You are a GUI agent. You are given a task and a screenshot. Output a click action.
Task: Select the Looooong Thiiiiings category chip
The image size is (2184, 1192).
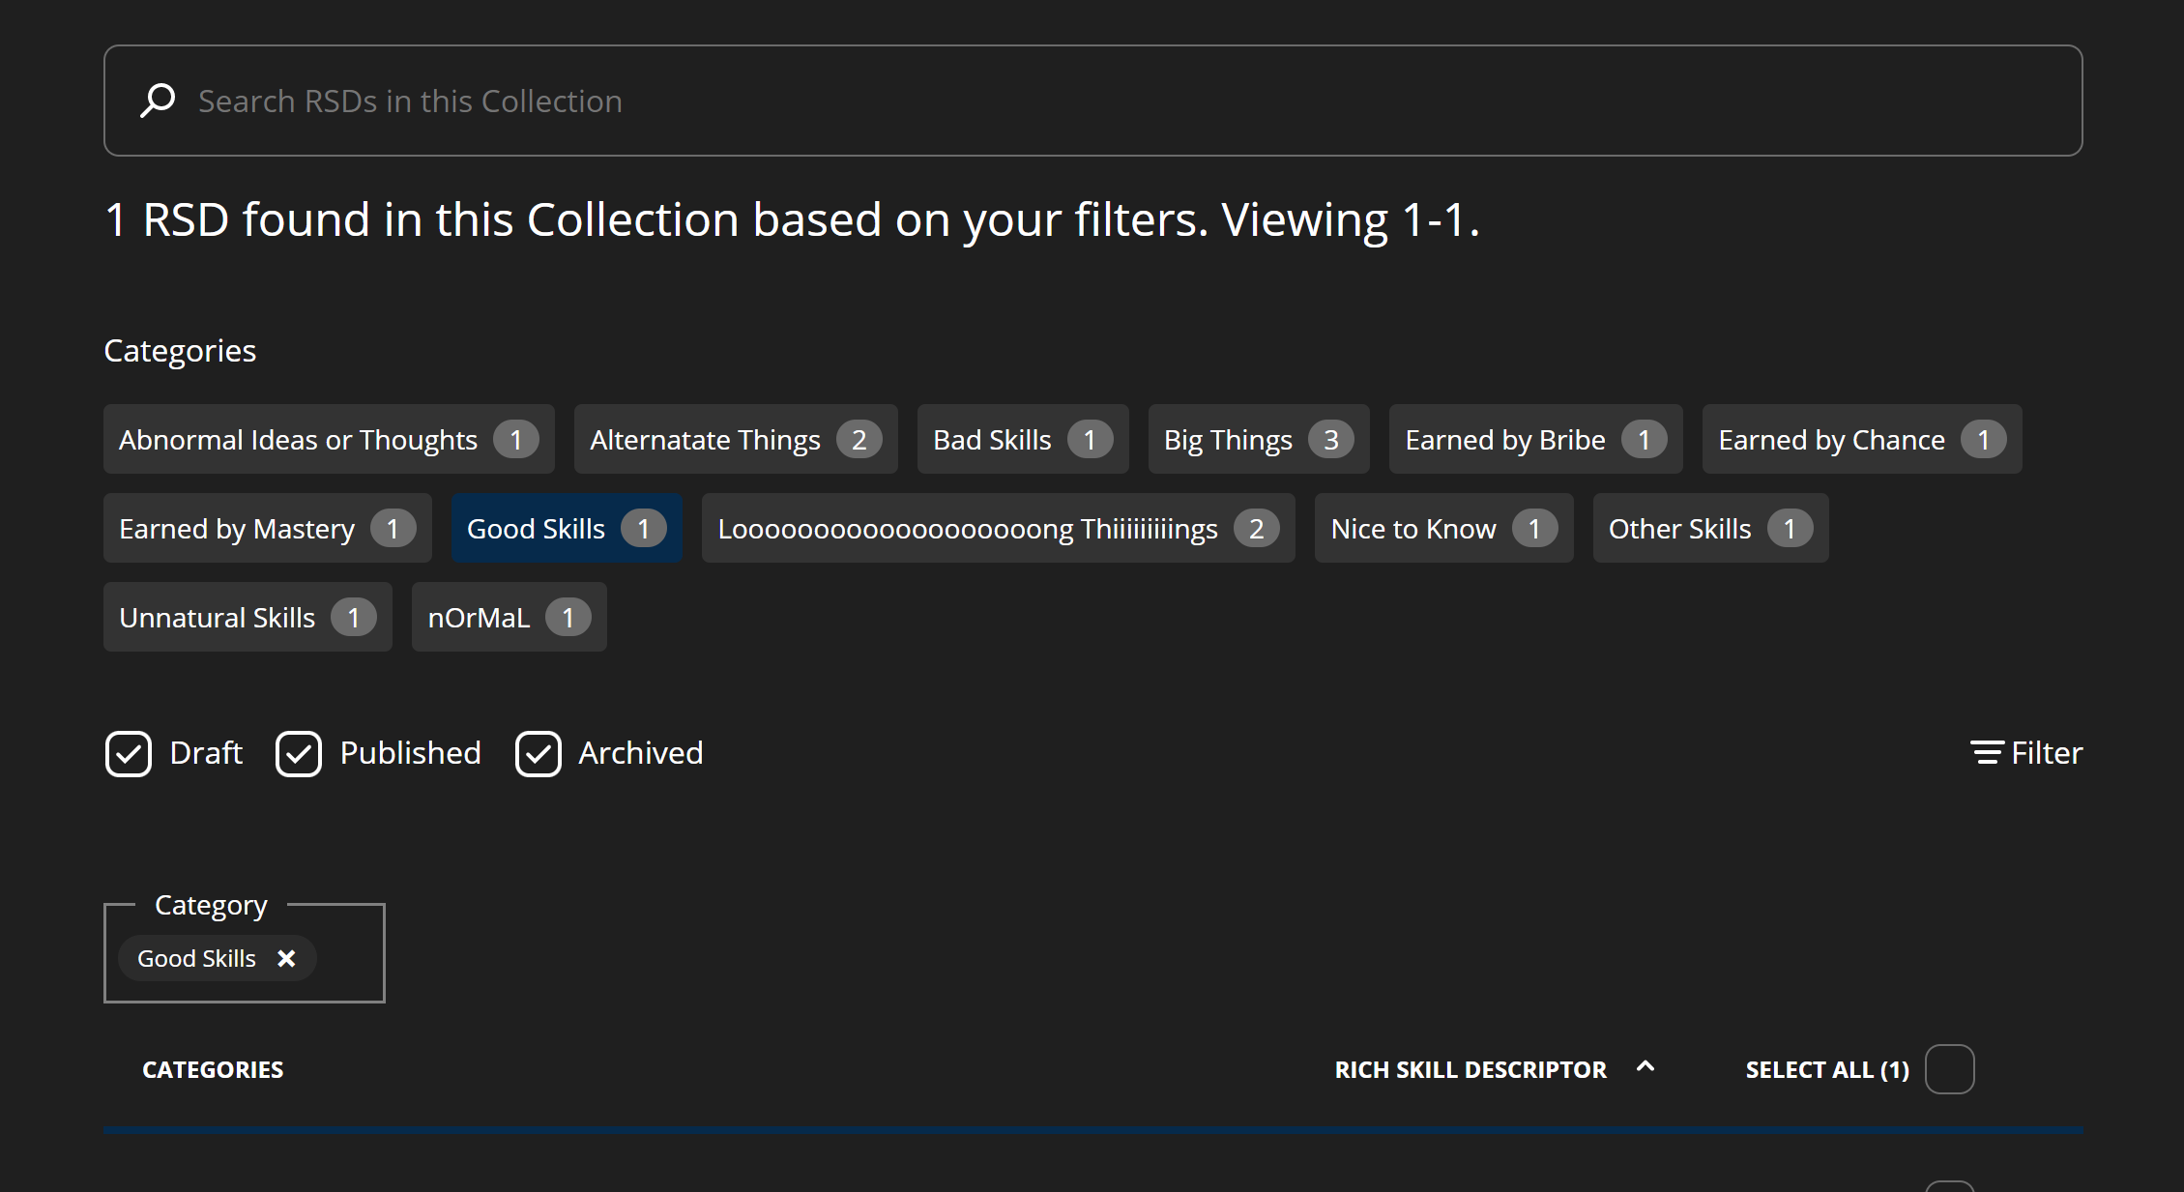pyautogui.click(x=997, y=529)
